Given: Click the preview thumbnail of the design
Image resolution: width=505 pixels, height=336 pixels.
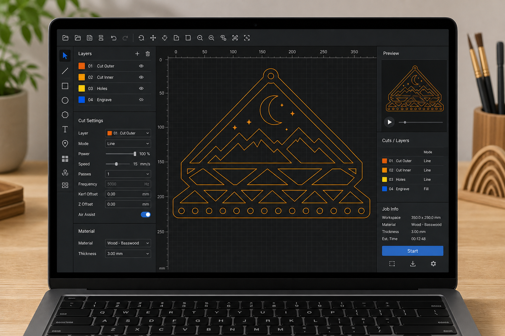Looking at the screenshot, I should point(415,89).
